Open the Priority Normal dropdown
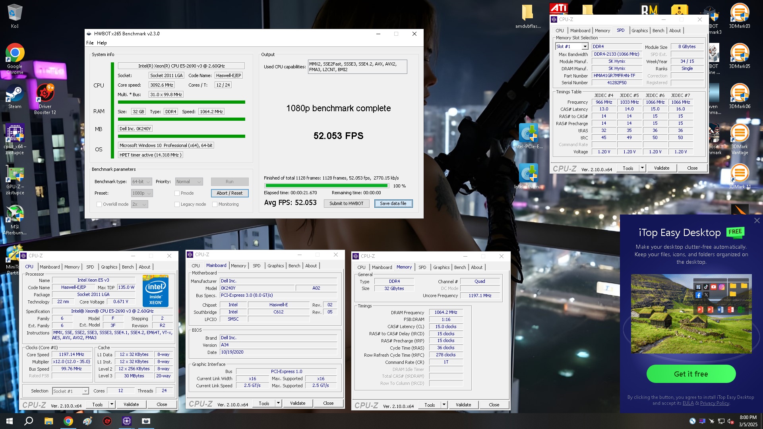763x429 pixels. click(x=189, y=182)
